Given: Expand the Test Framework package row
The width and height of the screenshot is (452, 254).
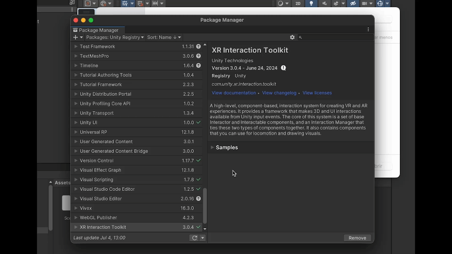Looking at the screenshot, I should click(76, 47).
